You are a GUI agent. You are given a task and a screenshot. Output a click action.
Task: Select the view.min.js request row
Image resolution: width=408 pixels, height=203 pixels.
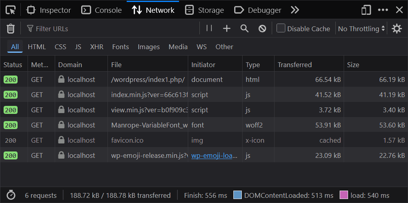(204, 110)
